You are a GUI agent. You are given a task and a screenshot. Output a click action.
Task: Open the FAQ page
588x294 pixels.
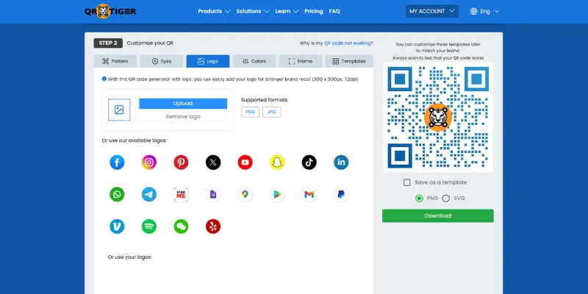(334, 11)
